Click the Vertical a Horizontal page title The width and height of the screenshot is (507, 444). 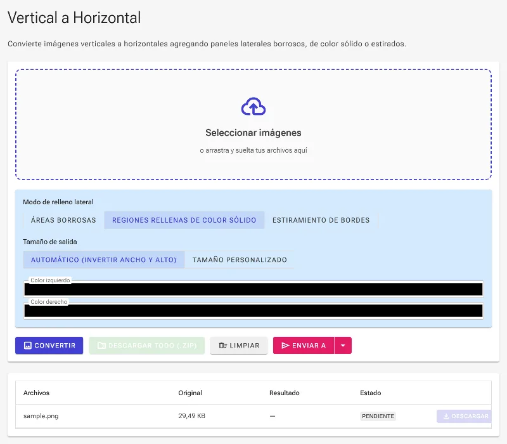click(74, 18)
